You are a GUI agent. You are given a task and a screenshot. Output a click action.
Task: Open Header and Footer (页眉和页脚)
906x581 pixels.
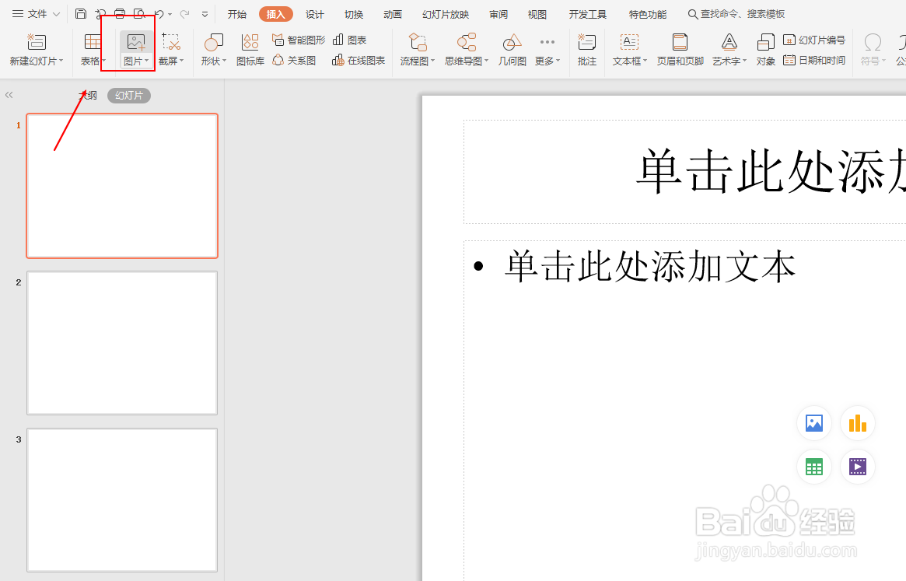click(680, 49)
